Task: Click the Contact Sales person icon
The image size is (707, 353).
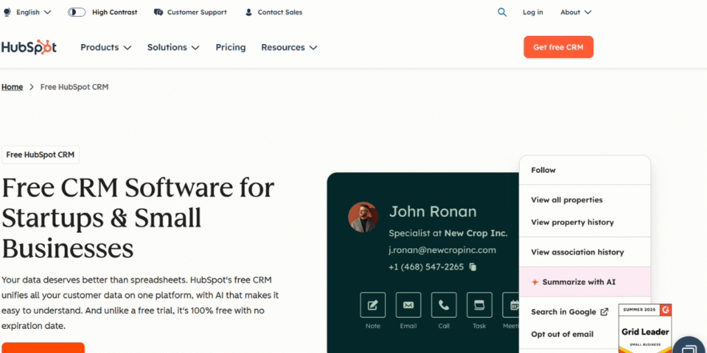Action: (249, 12)
